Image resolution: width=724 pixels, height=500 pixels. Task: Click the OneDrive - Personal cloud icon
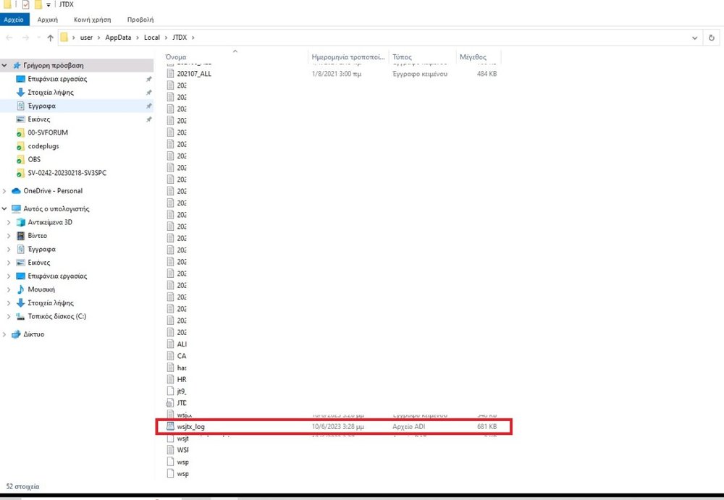point(17,191)
